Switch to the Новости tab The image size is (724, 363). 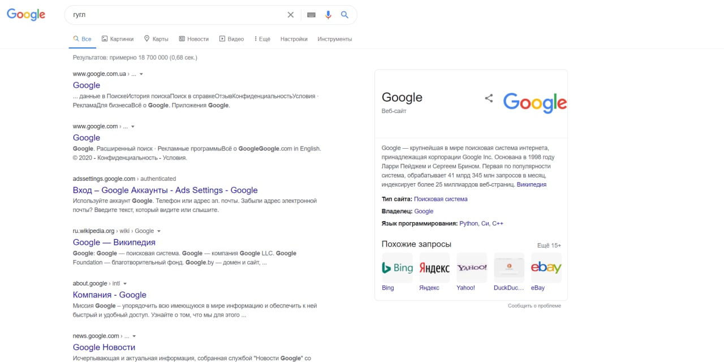[x=193, y=39]
